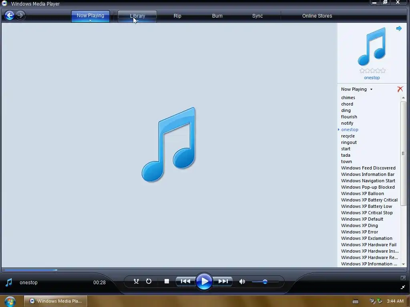Click the 3:44 AM system clock
The image size is (410, 307).
(x=395, y=301)
